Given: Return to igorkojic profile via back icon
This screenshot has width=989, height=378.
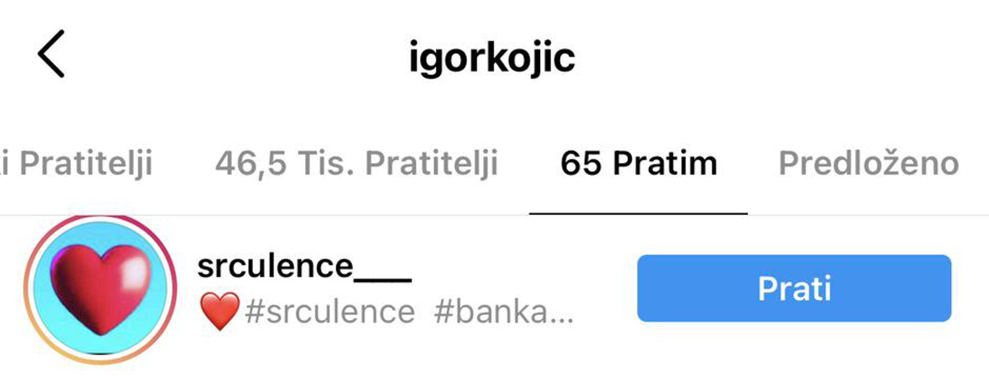Looking at the screenshot, I should tap(51, 54).
